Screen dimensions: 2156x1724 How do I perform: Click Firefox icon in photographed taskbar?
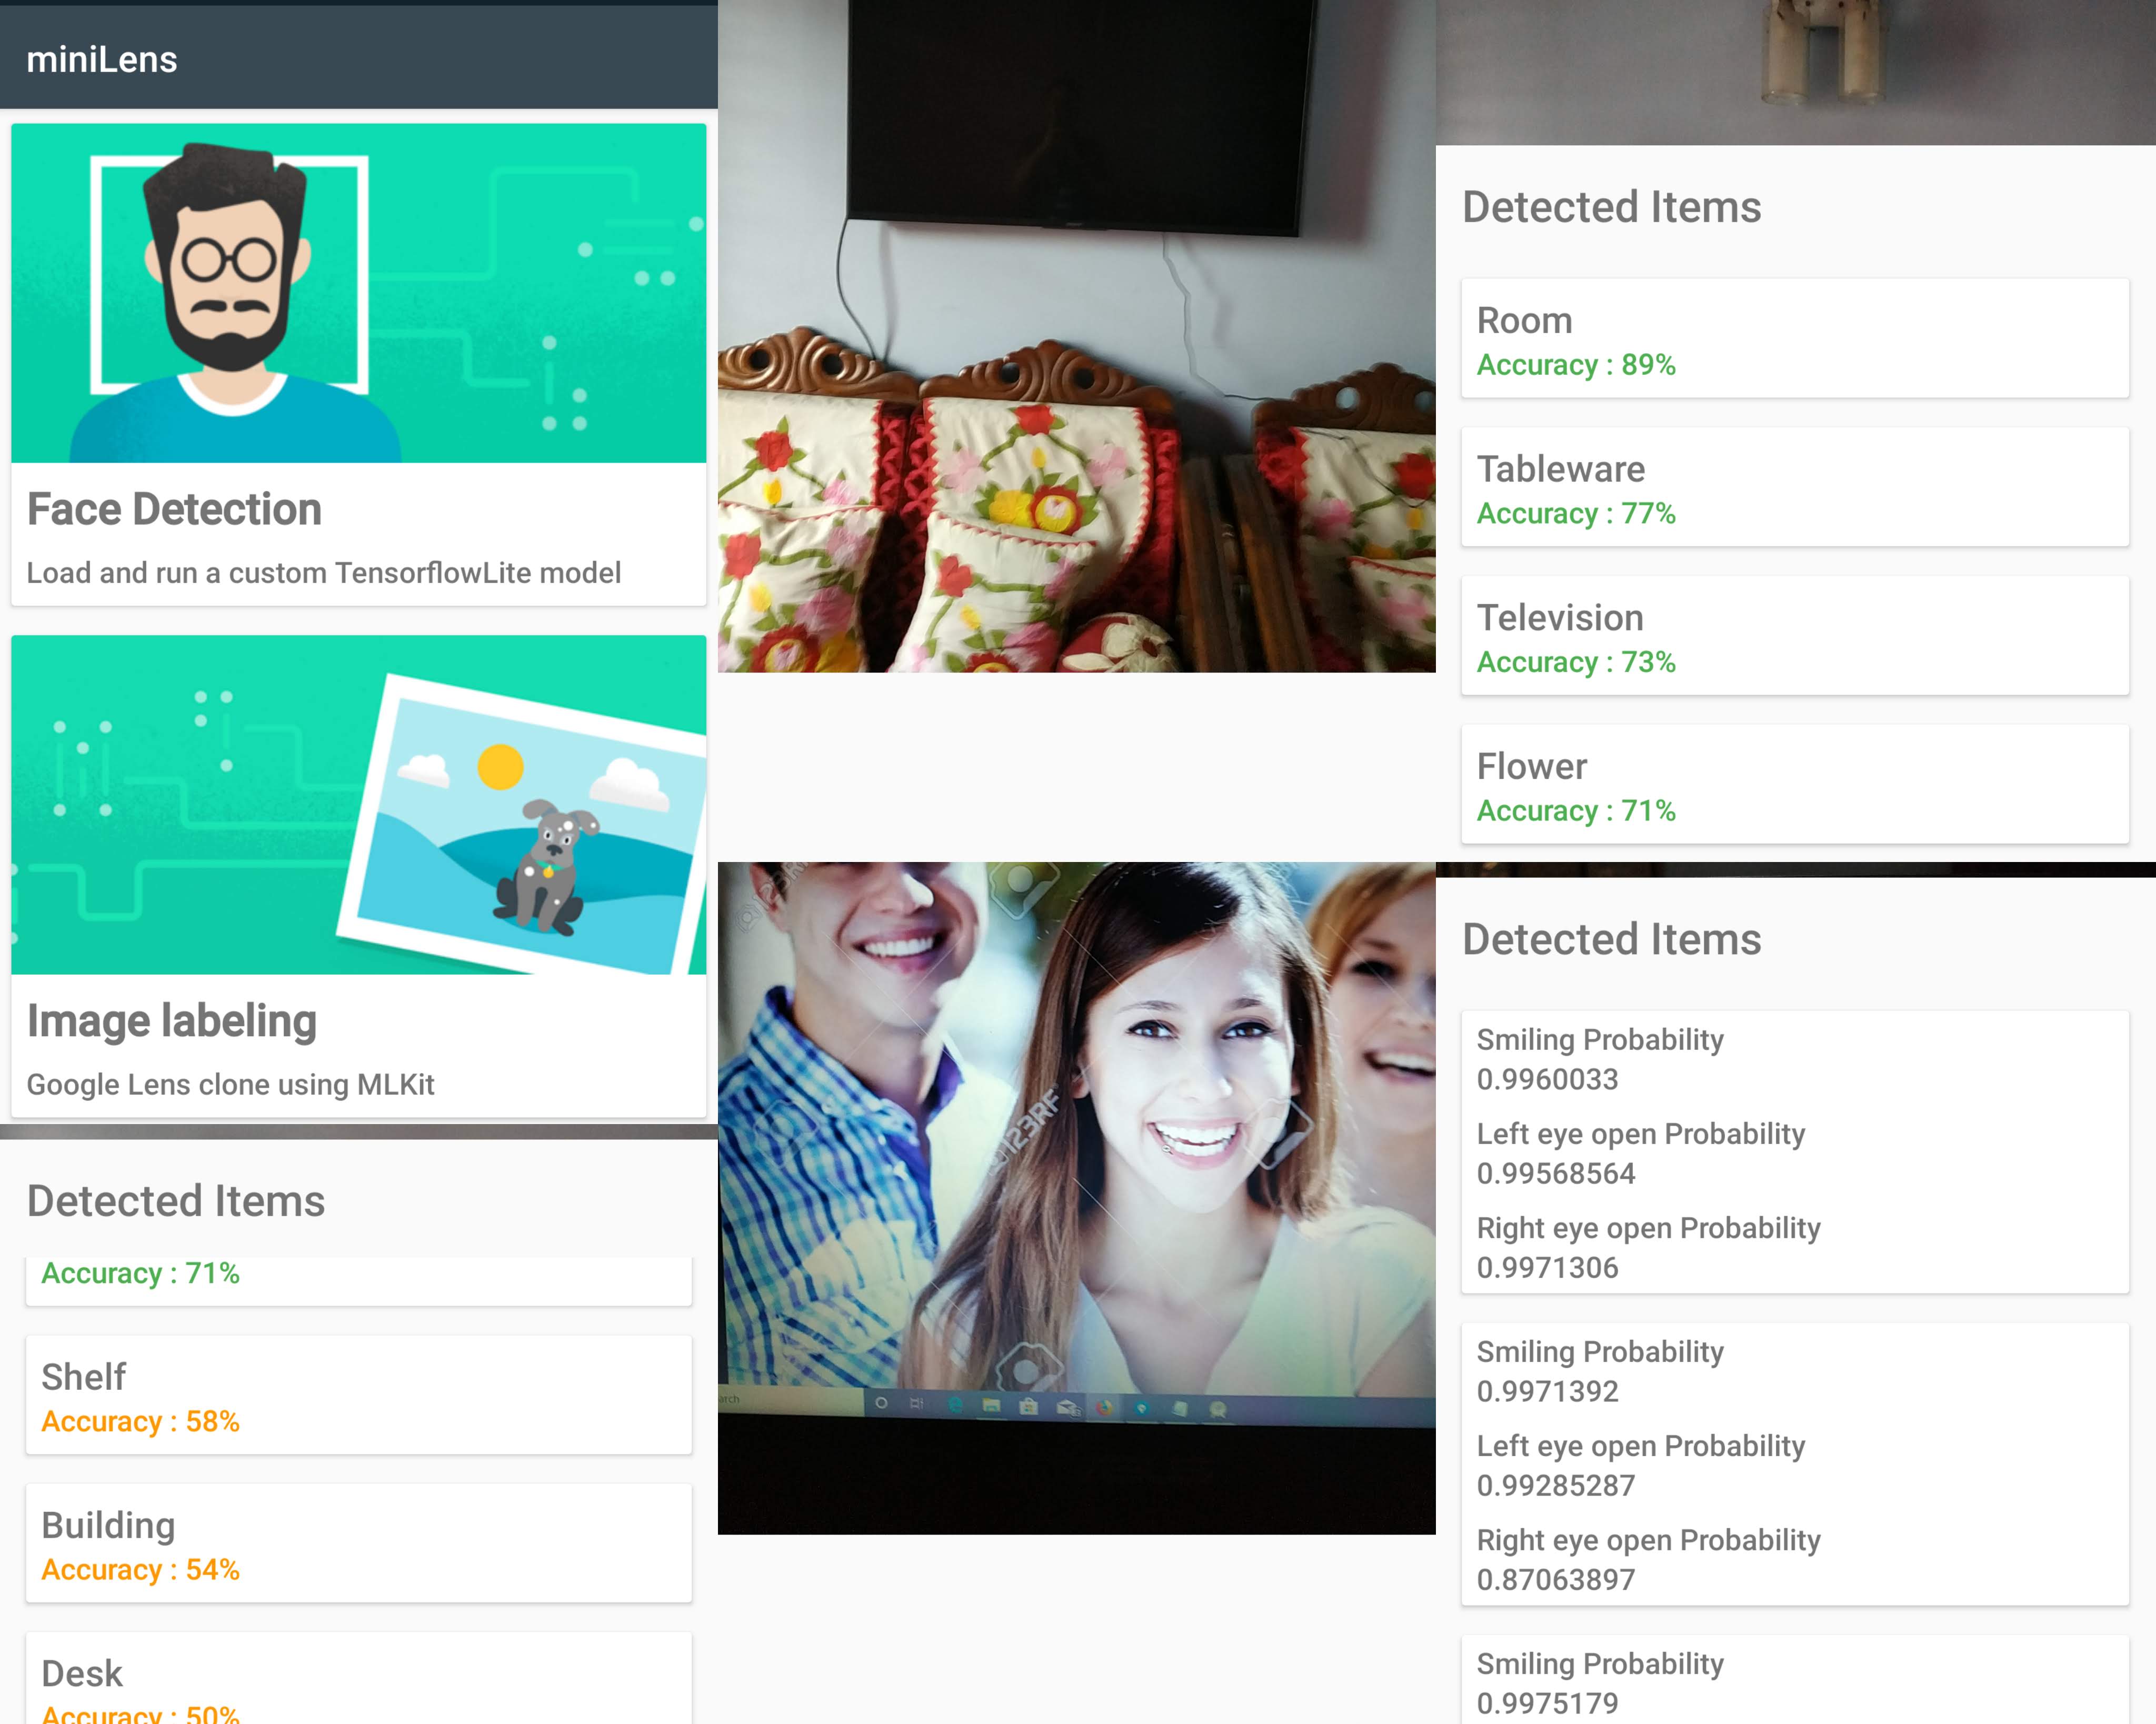[1104, 1408]
